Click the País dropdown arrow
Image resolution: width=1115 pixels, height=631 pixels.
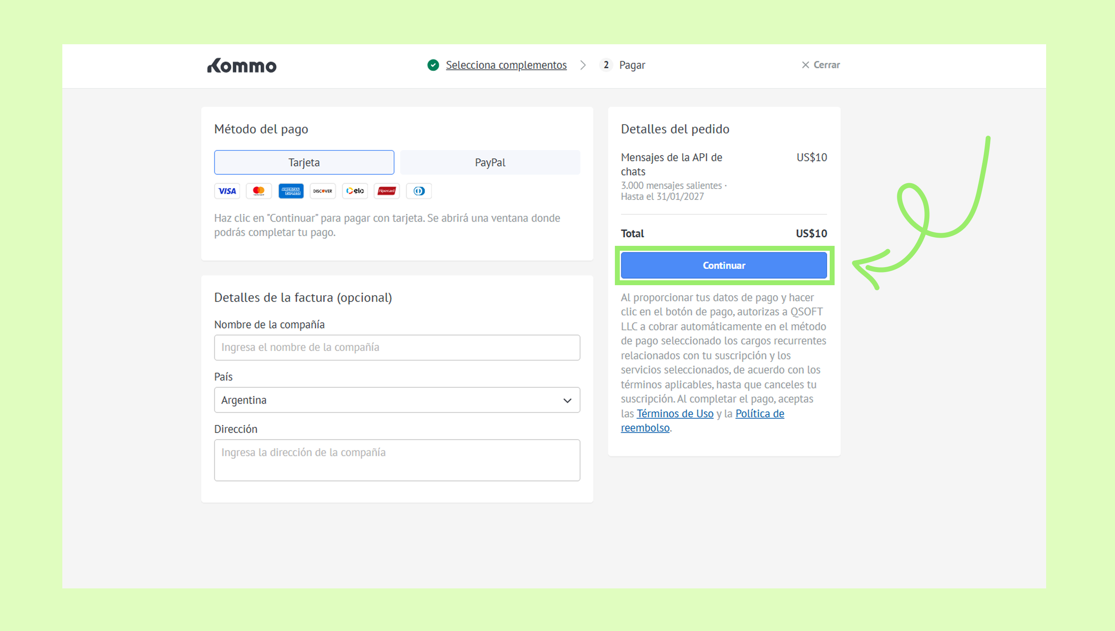pos(567,400)
